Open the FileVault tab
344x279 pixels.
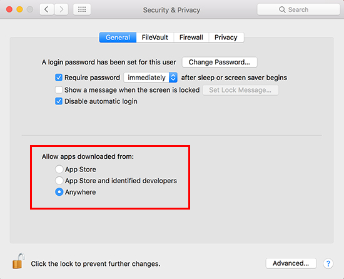pyautogui.click(x=155, y=38)
